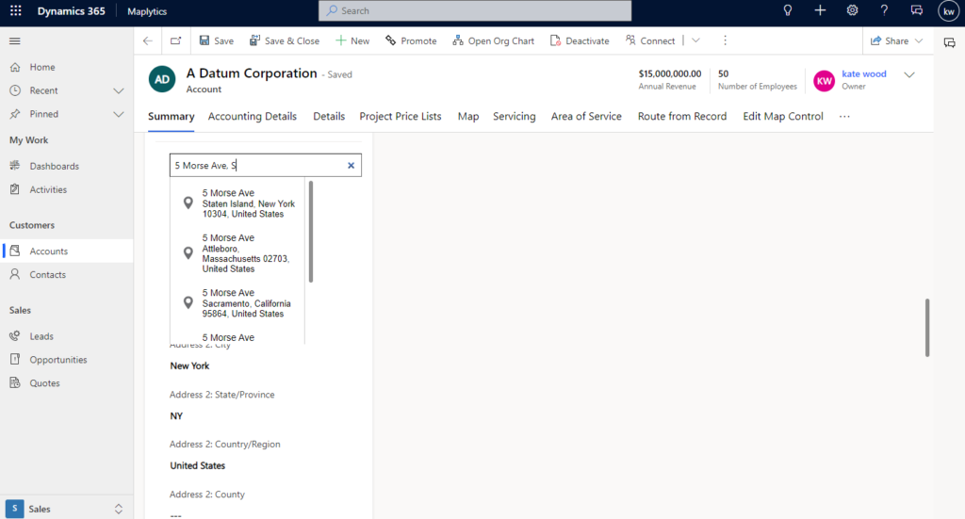
Task: Expand the Recent section chevron
Action: tap(119, 90)
